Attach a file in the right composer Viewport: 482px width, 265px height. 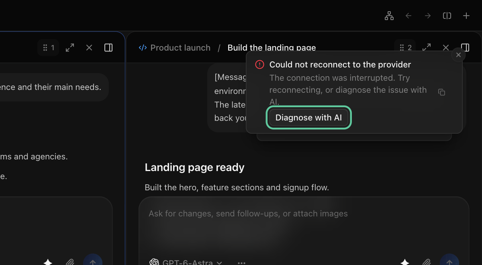[x=427, y=263]
